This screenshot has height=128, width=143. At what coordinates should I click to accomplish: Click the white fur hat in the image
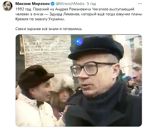tap(63, 83)
